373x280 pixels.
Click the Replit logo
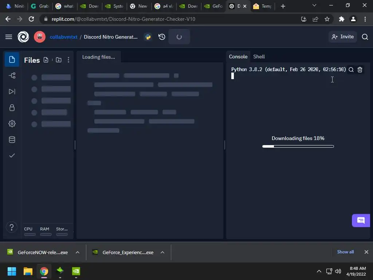click(23, 37)
